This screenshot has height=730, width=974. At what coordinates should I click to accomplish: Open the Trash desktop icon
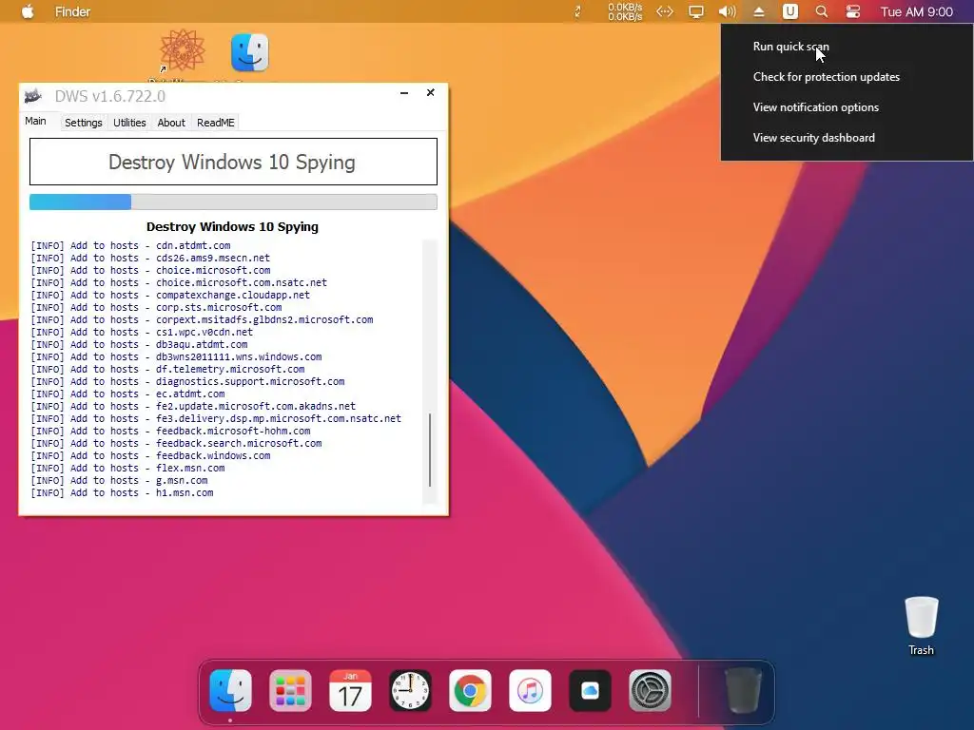pos(921,625)
